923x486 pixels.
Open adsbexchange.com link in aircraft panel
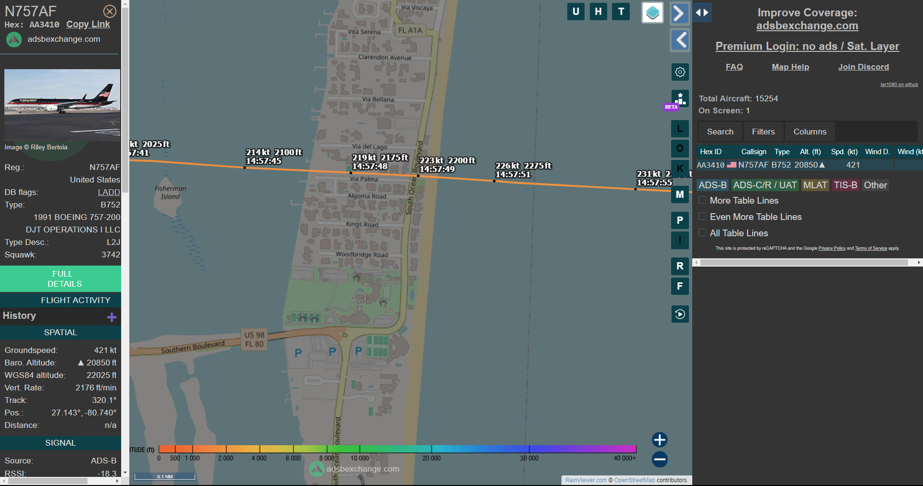pyautogui.click(x=64, y=39)
